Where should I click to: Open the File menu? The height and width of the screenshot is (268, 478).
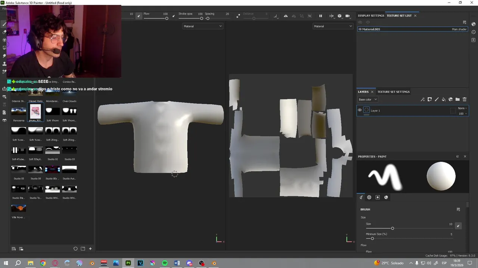[4, 8]
